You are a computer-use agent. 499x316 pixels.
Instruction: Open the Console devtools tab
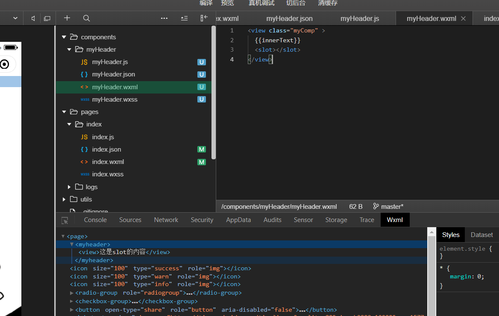(95, 220)
